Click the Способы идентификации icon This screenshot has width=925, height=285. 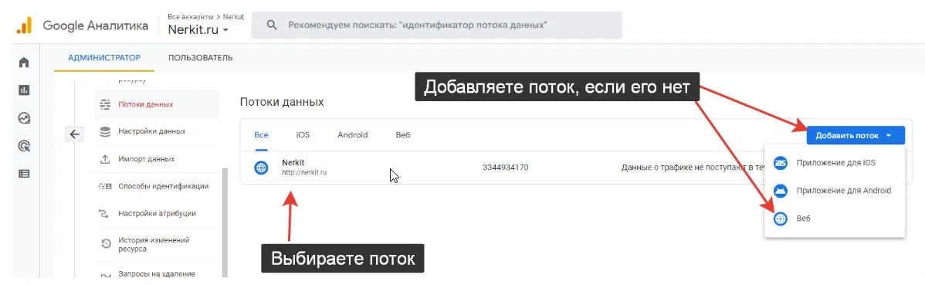coord(106,186)
